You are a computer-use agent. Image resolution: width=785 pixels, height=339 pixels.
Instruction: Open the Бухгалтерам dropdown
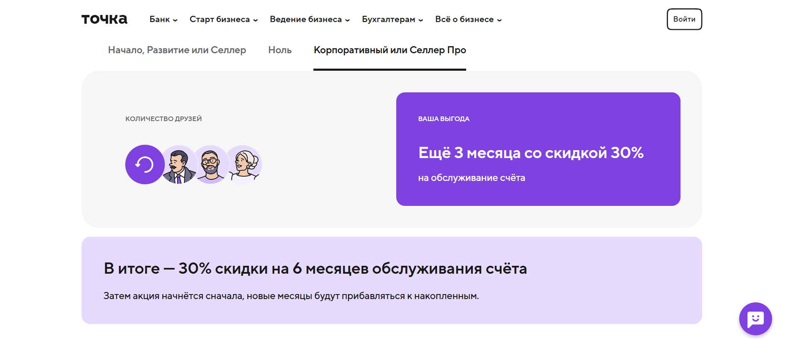point(392,19)
